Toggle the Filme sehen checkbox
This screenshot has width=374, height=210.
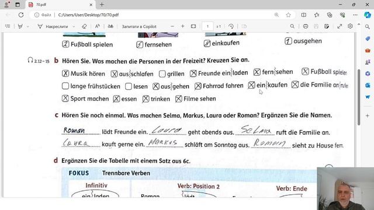pos(178,99)
